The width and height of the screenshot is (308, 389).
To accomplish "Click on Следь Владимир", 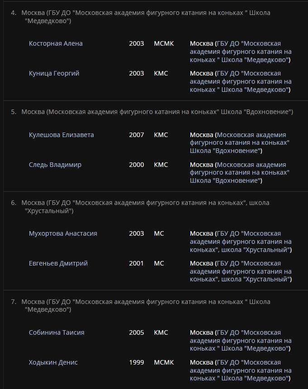I will pos(55,165).
